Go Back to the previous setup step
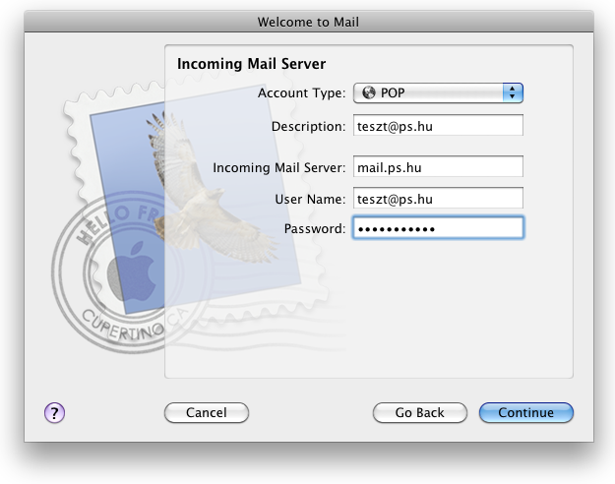Viewport: 615px width, 484px height. 419,412
